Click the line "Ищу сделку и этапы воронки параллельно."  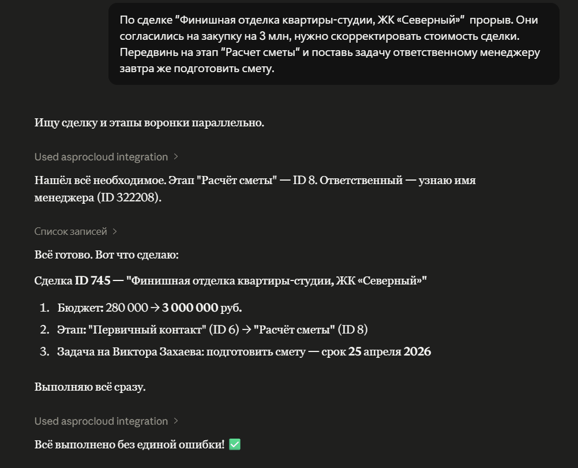(149, 123)
